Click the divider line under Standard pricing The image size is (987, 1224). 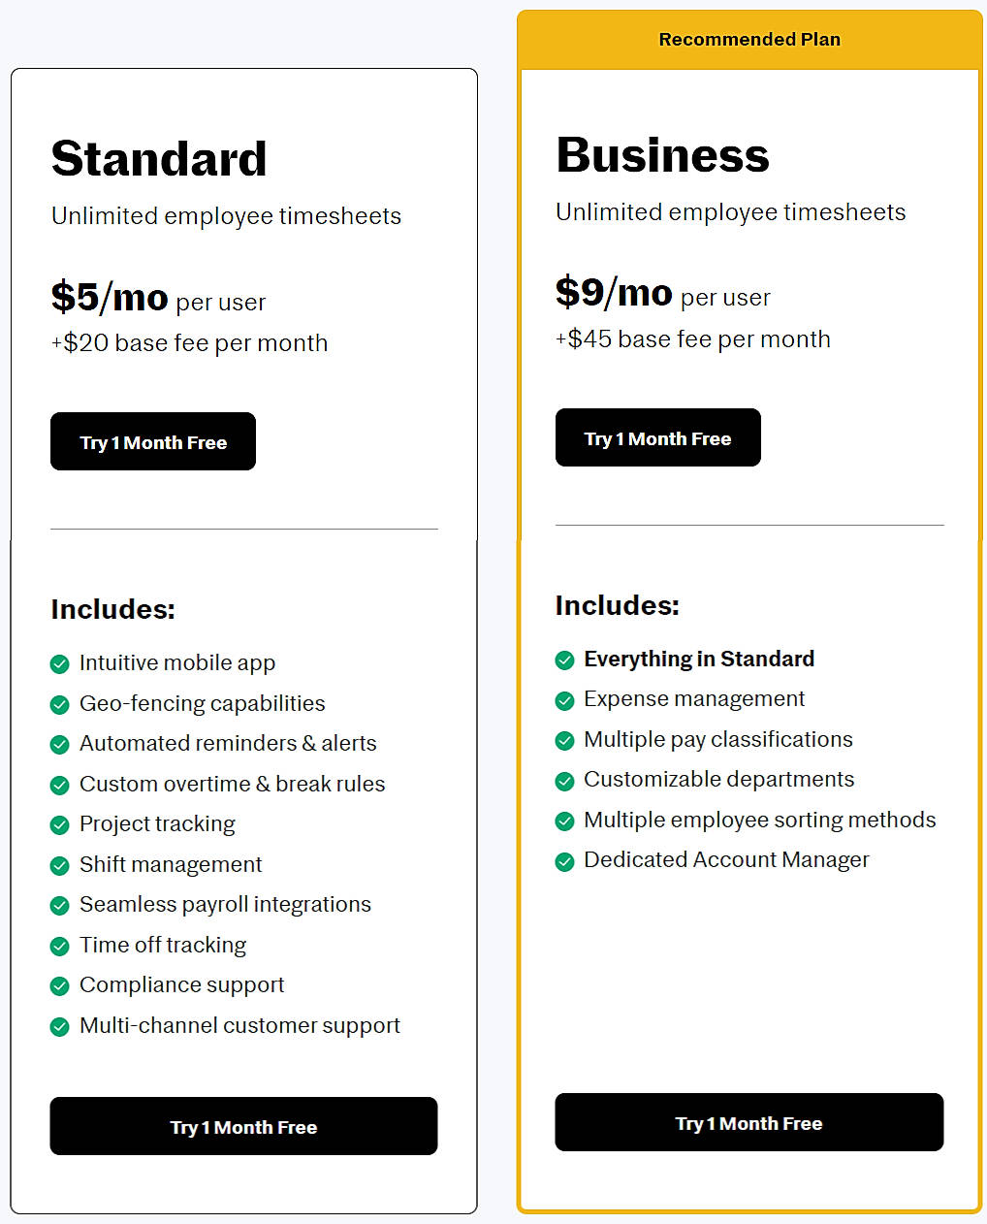[x=243, y=529]
